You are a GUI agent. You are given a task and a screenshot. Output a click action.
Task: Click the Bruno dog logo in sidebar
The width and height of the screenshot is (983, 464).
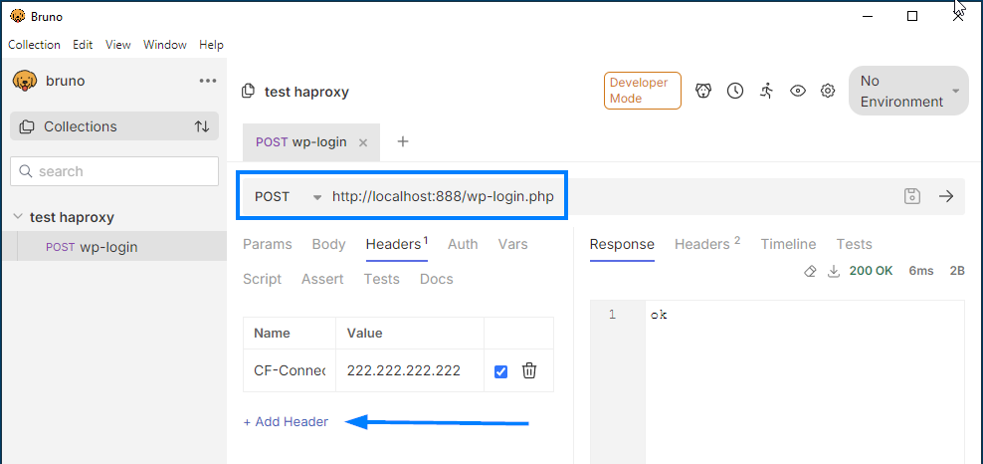(x=25, y=81)
